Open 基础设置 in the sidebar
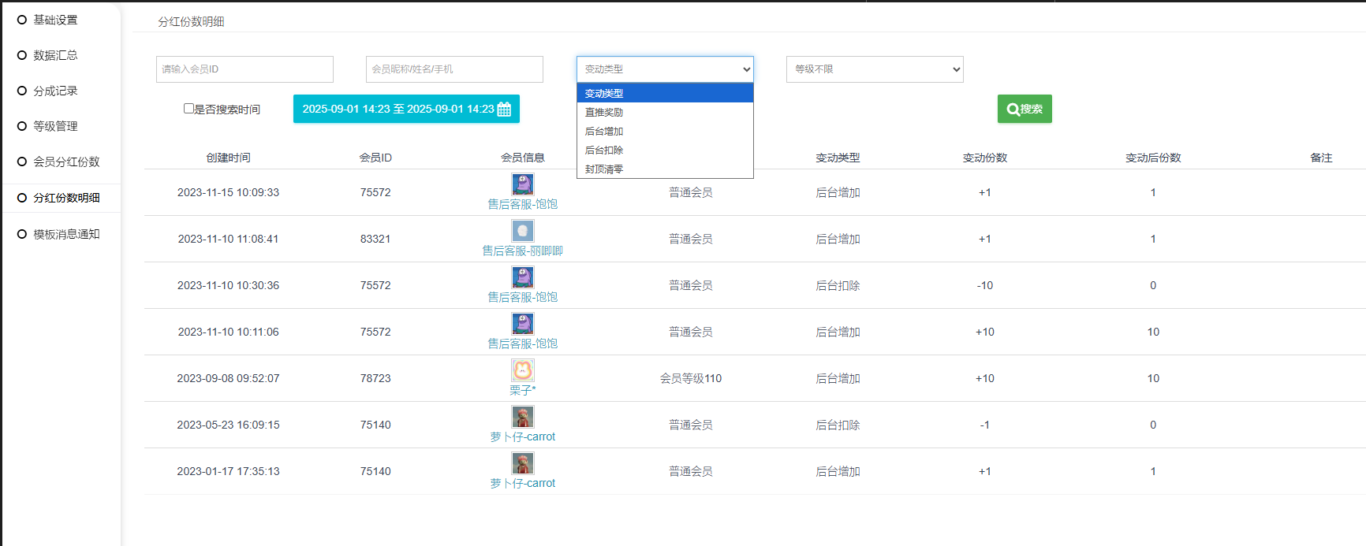Image resolution: width=1366 pixels, height=546 pixels. (55, 20)
